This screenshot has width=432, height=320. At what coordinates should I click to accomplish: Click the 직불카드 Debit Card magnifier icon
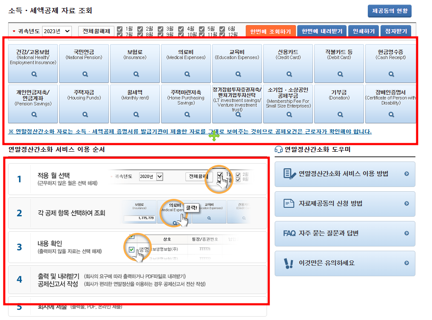(340, 74)
